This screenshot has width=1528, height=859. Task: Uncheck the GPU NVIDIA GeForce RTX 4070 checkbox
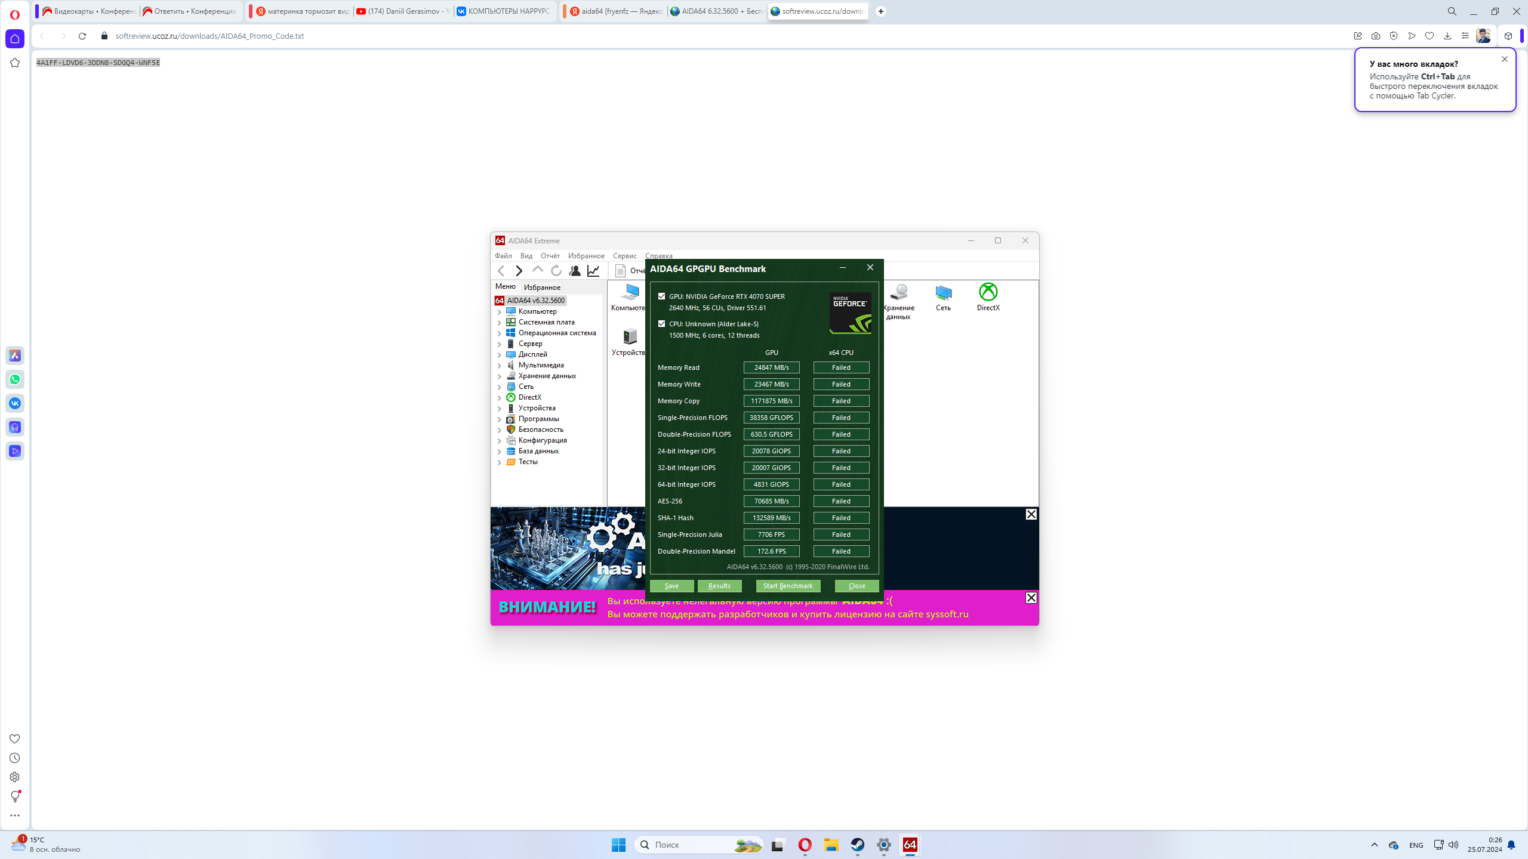tap(661, 296)
